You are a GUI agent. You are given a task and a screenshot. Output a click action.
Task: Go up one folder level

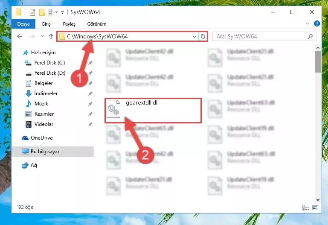tap(51, 36)
